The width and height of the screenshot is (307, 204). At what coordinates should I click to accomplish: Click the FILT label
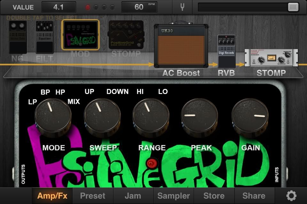click(x=45, y=58)
